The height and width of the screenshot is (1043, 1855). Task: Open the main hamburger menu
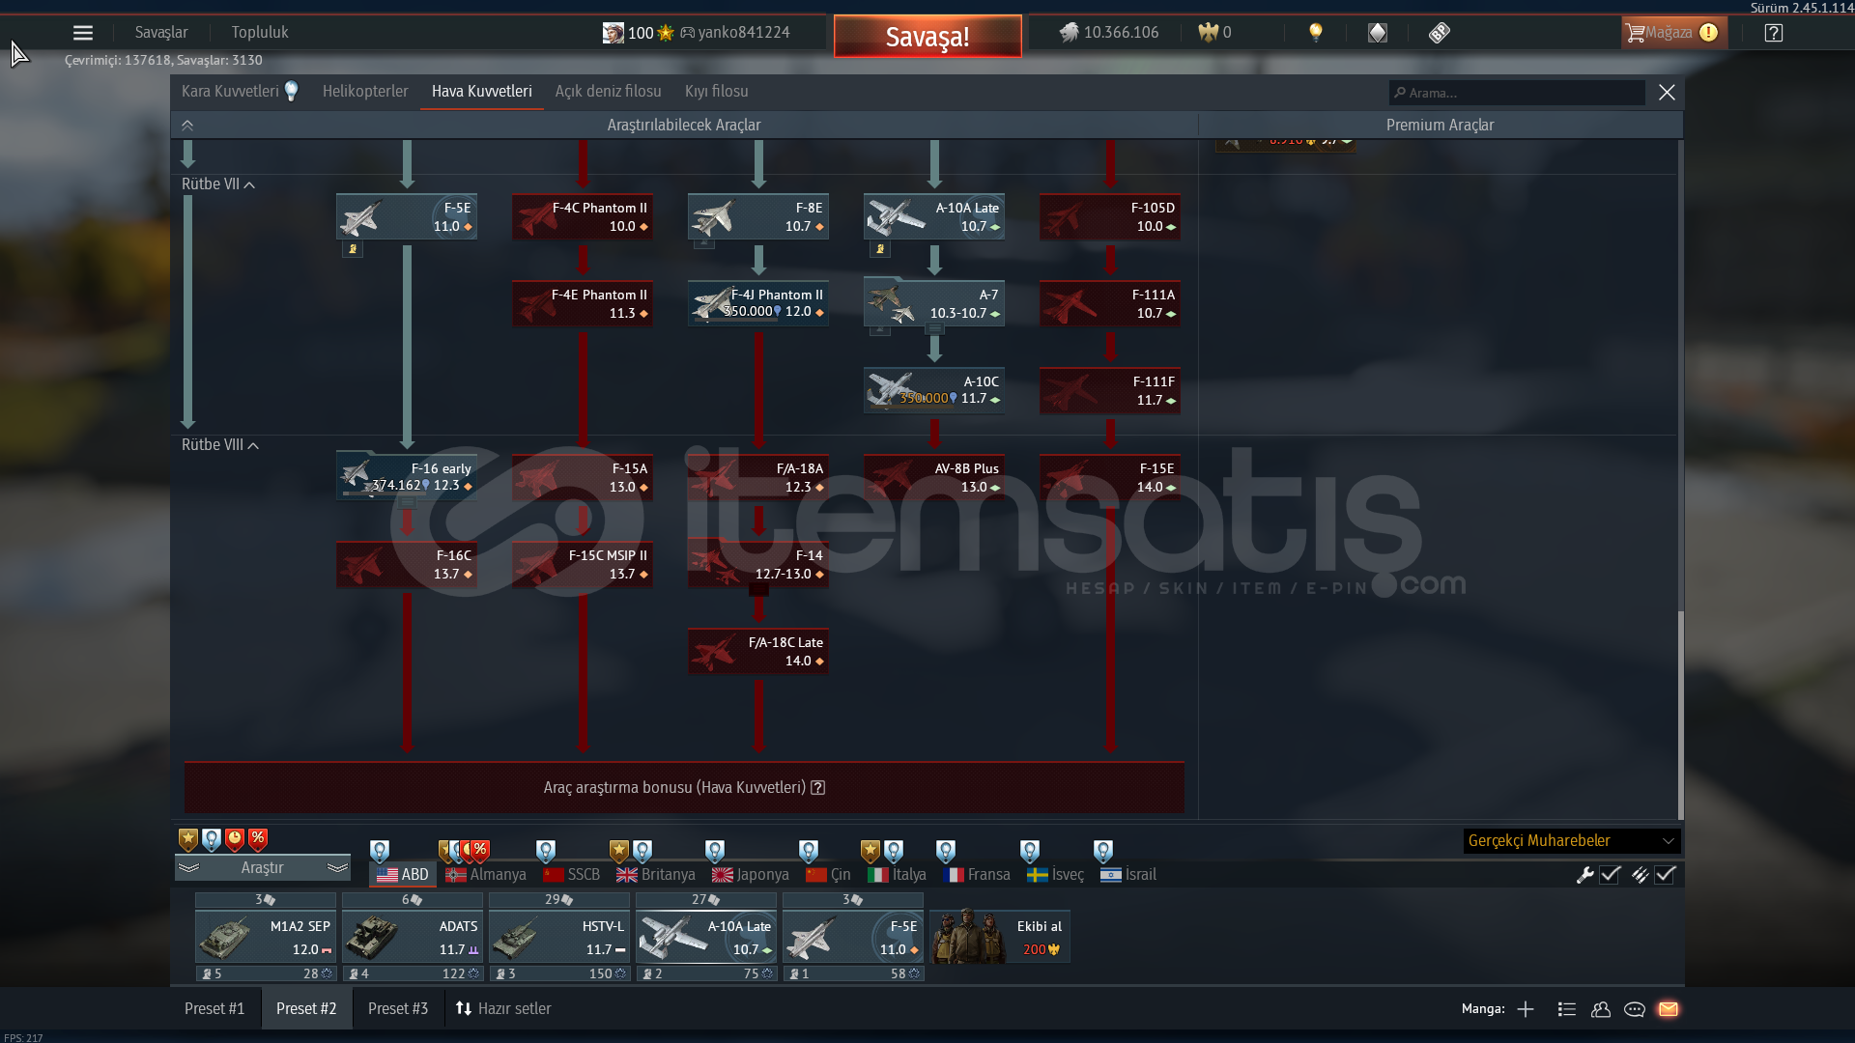pos(83,33)
